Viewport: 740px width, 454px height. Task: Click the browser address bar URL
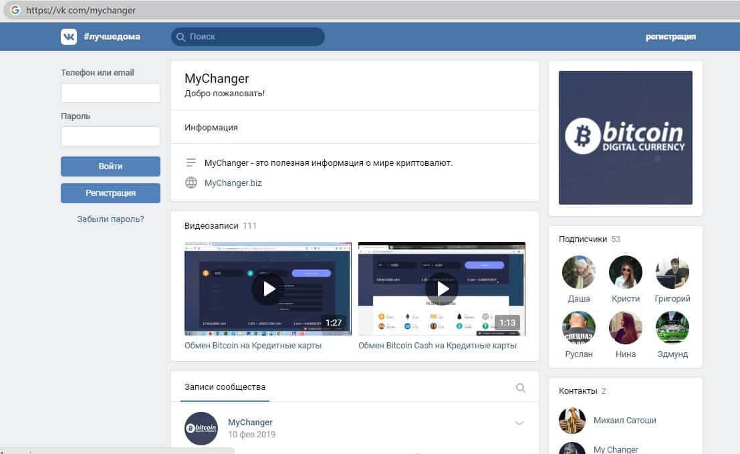coord(81,10)
